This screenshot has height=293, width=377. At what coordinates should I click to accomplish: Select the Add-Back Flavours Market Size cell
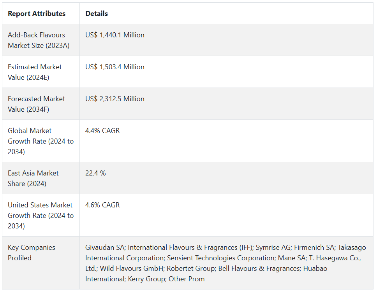39,40
